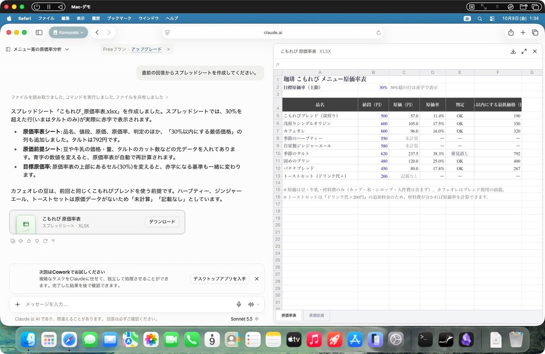Open Safari's share sheet icon
The width and height of the screenshot is (545, 354).
(x=511, y=33)
